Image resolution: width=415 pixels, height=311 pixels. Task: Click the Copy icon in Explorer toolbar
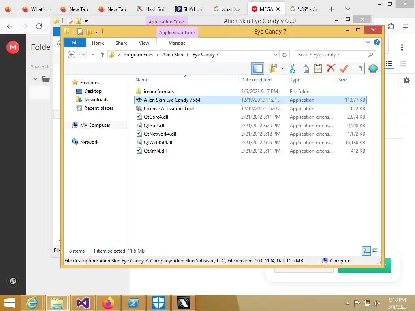point(305,68)
